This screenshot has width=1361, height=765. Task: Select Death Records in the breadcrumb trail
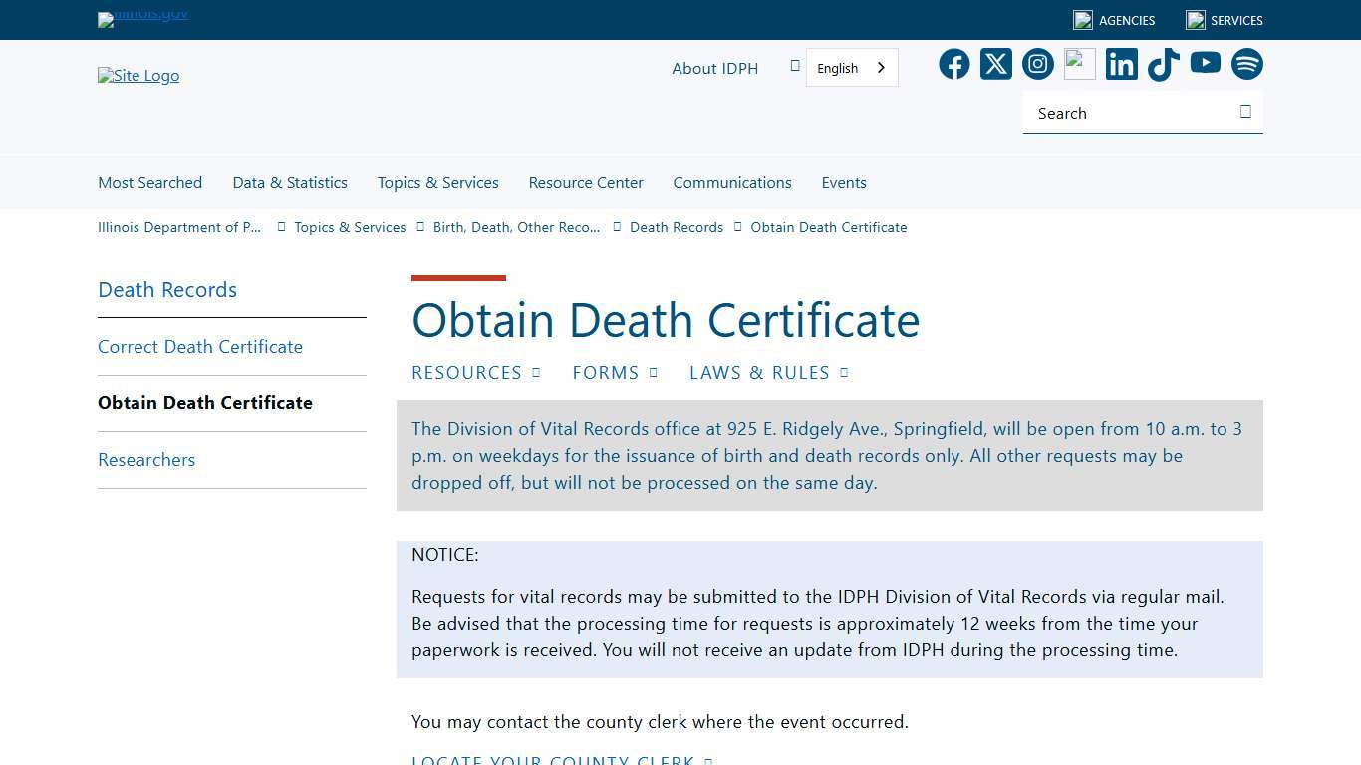(676, 227)
